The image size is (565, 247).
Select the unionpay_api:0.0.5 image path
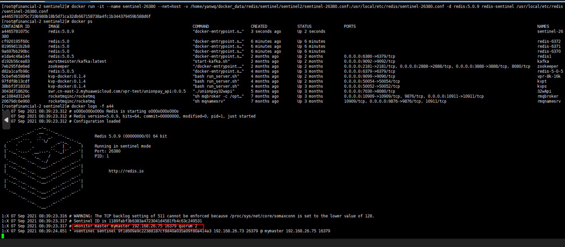coord(117,91)
